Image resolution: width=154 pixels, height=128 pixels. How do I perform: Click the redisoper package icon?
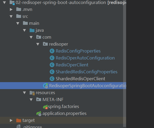[x=45, y=44]
